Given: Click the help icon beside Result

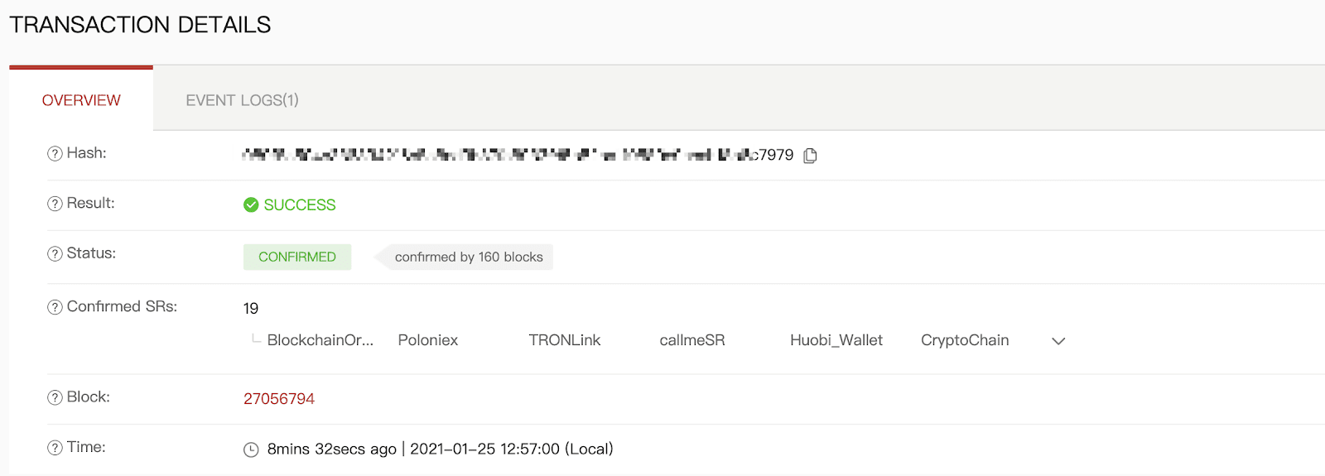Looking at the screenshot, I should [55, 204].
